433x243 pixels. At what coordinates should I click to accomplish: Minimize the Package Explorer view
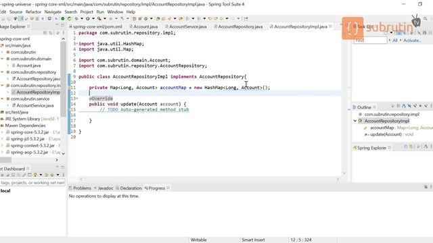coord(57,25)
